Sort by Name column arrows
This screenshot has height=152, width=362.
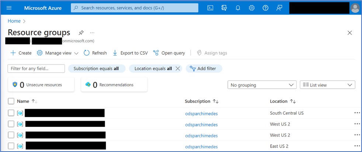pyautogui.click(x=34, y=101)
